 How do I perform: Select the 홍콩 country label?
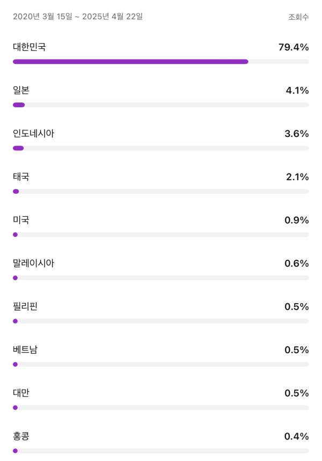(x=21, y=436)
